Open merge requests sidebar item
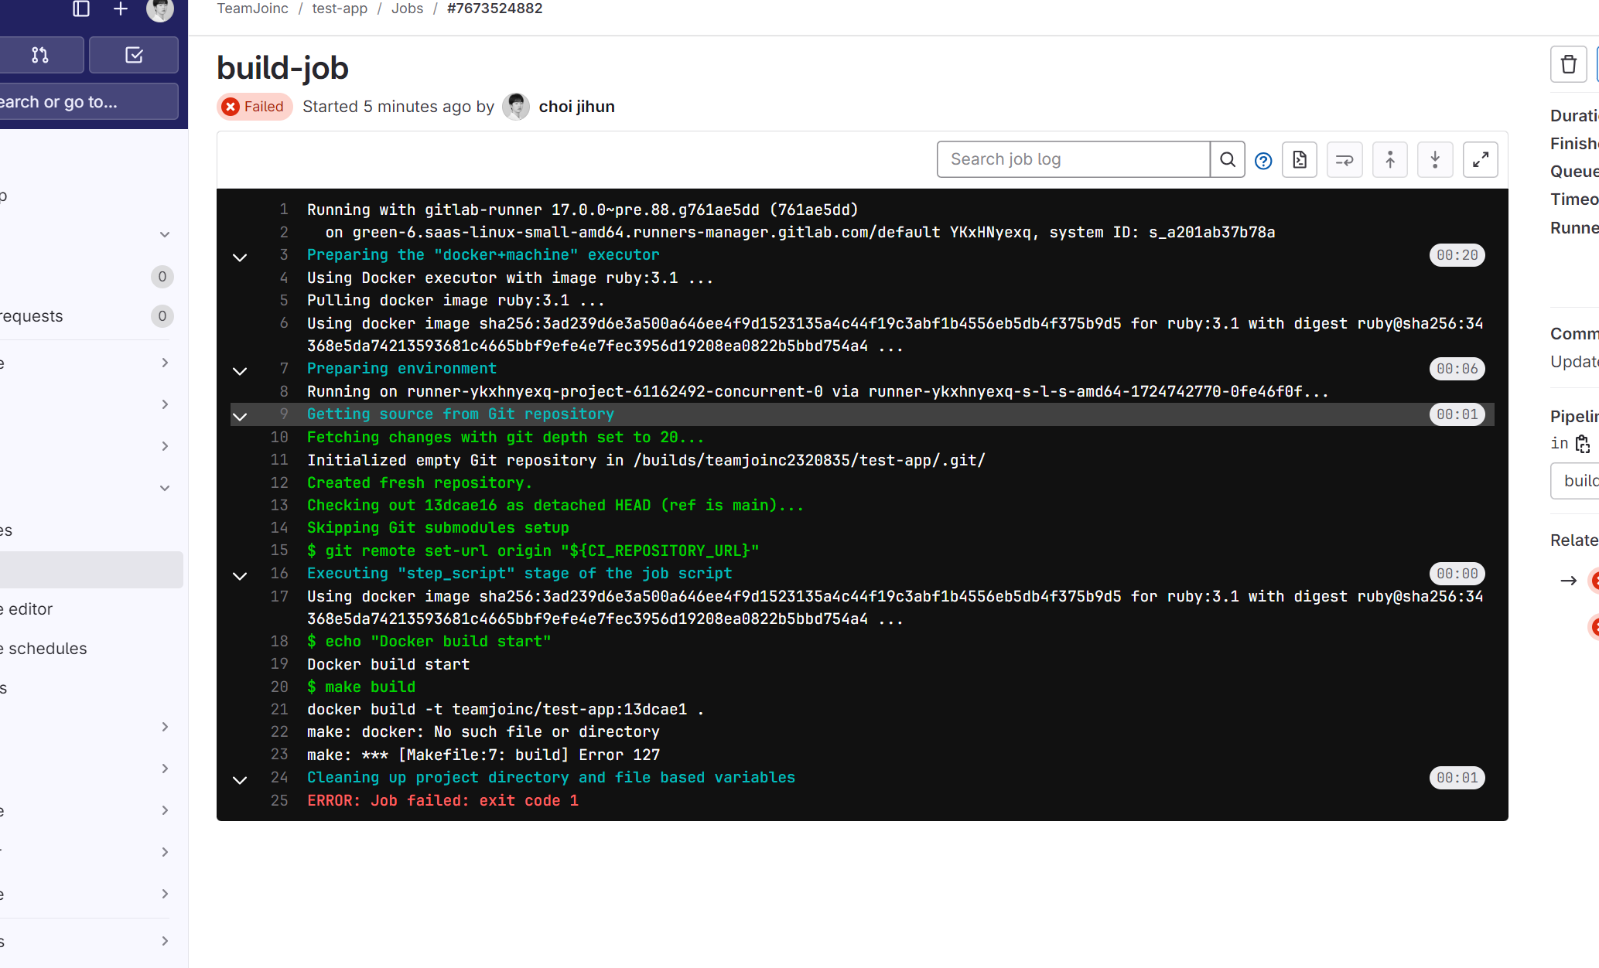This screenshot has width=1599, height=968. 91,316
